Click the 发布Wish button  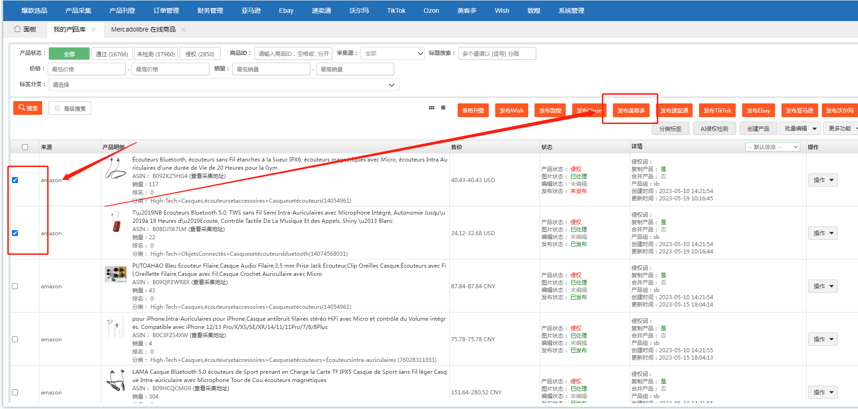[512, 110]
